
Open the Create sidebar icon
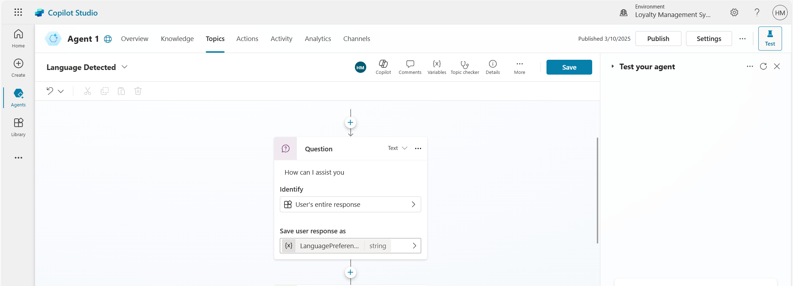(18, 68)
